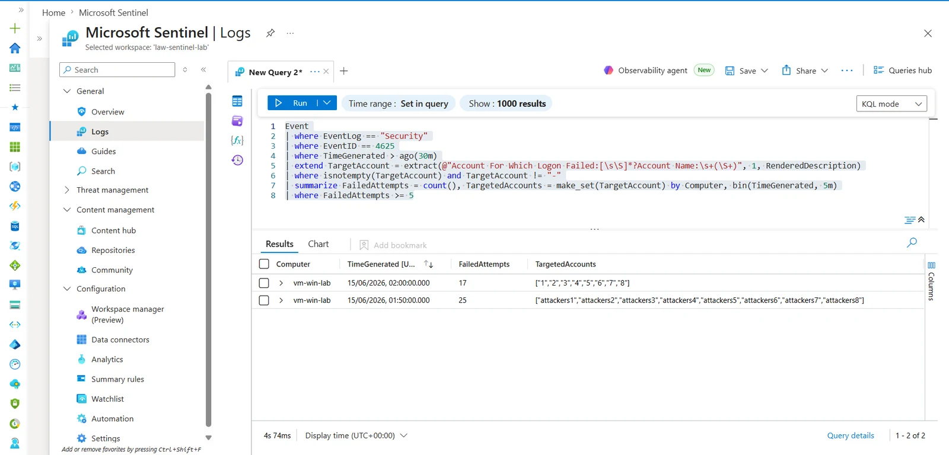Add a new query tab with plus
Image resolution: width=949 pixels, height=455 pixels.
pyautogui.click(x=344, y=71)
